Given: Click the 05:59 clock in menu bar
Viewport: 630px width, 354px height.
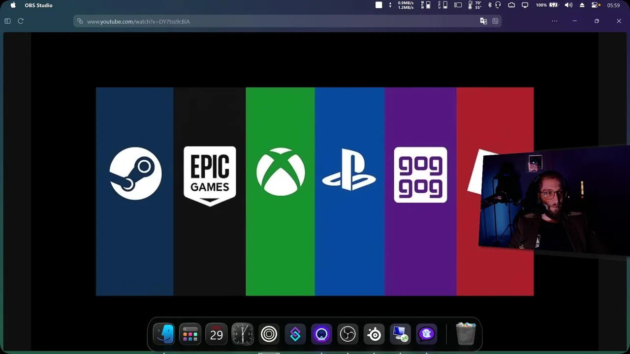Looking at the screenshot, I should [x=613, y=5].
